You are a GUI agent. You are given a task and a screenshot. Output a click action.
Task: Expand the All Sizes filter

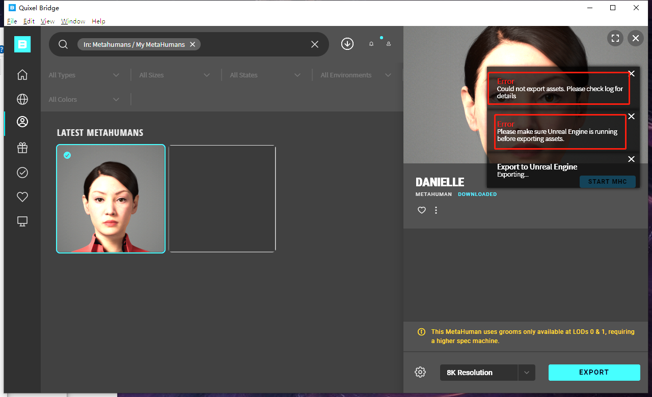(175, 75)
